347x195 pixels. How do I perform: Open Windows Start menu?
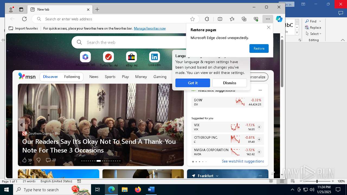point(7,190)
